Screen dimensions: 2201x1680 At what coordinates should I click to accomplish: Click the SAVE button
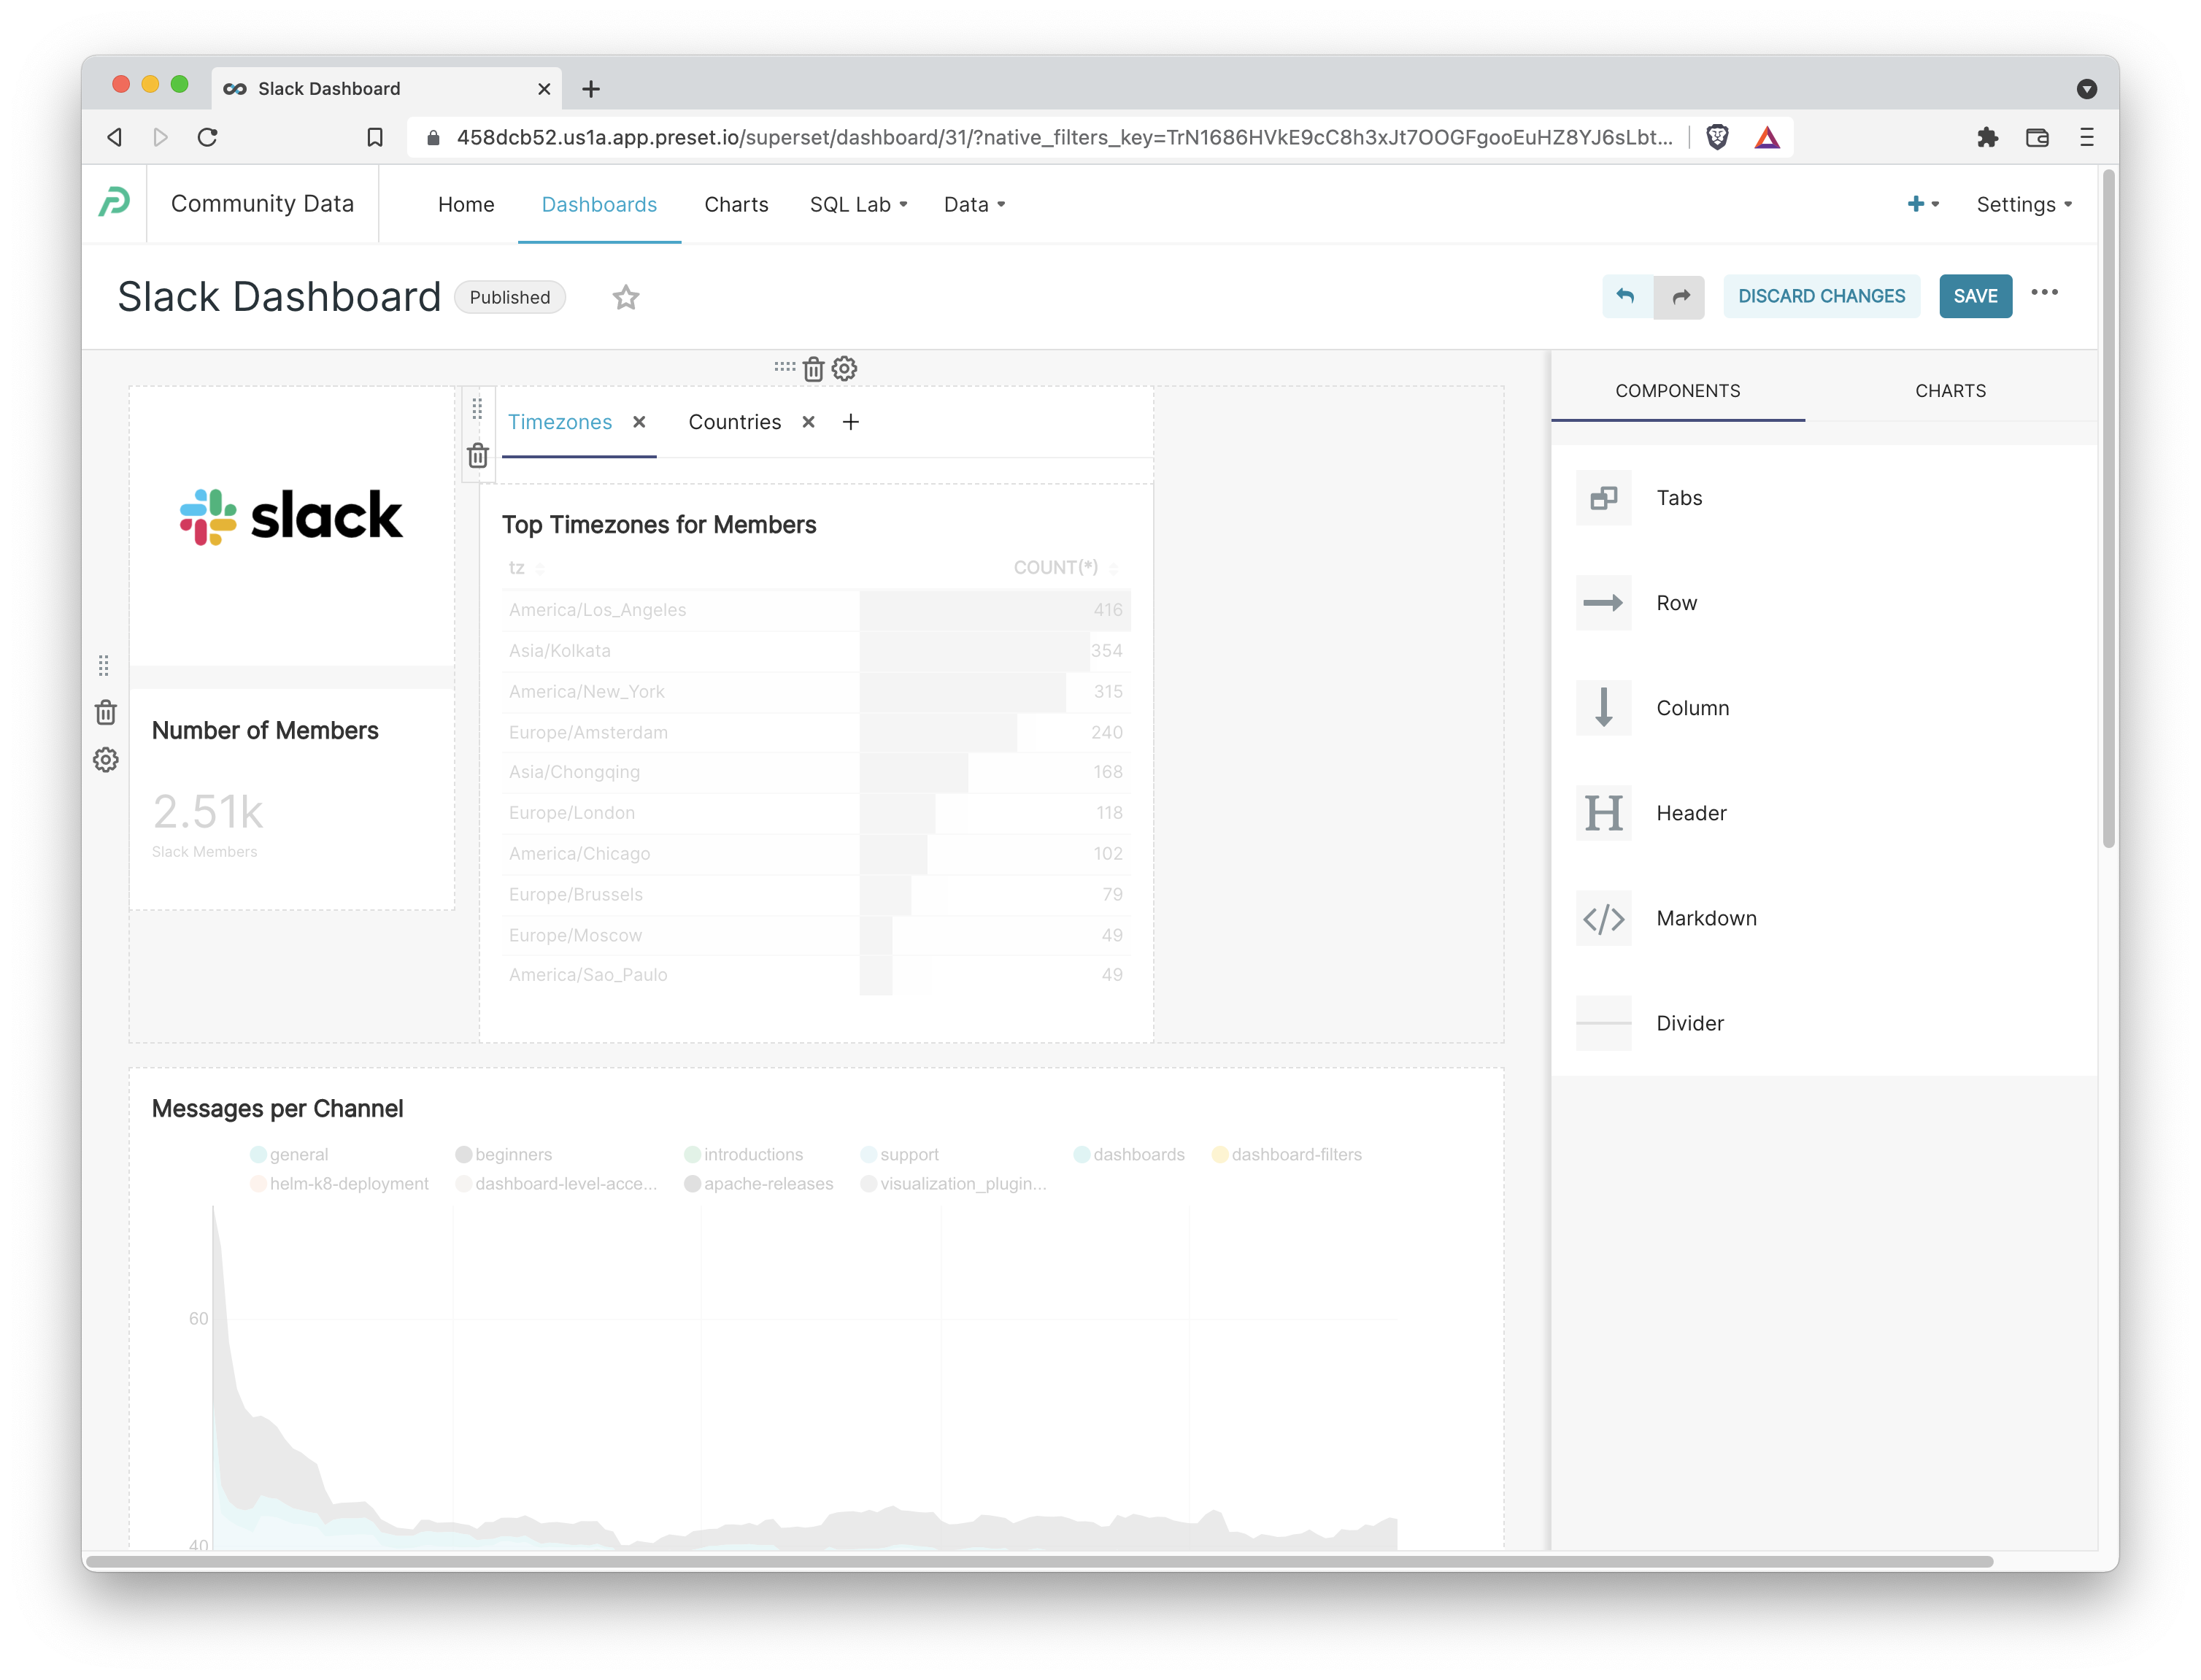click(1975, 296)
